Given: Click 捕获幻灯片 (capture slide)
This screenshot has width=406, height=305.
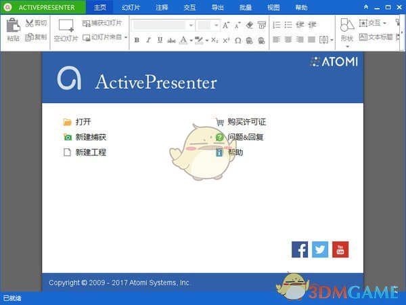Looking at the screenshot, I should [101, 23].
